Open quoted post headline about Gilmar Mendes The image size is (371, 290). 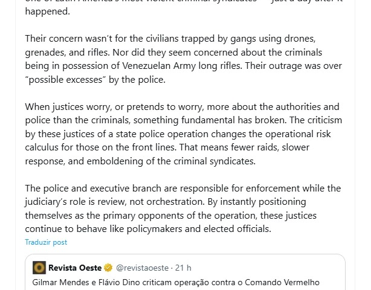coord(175,282)
